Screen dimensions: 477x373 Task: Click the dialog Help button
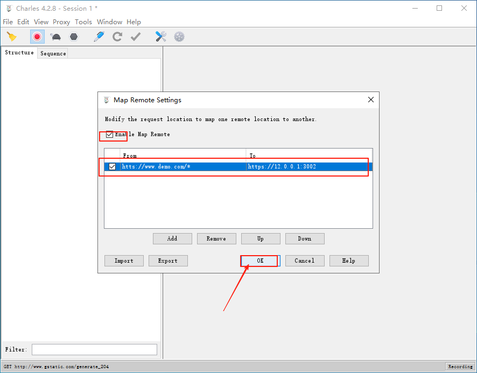(x=349, y=261)
